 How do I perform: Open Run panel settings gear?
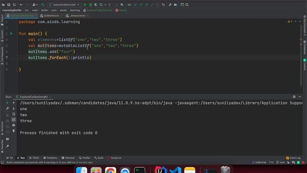pyautogui.click(x=294, y=97)
